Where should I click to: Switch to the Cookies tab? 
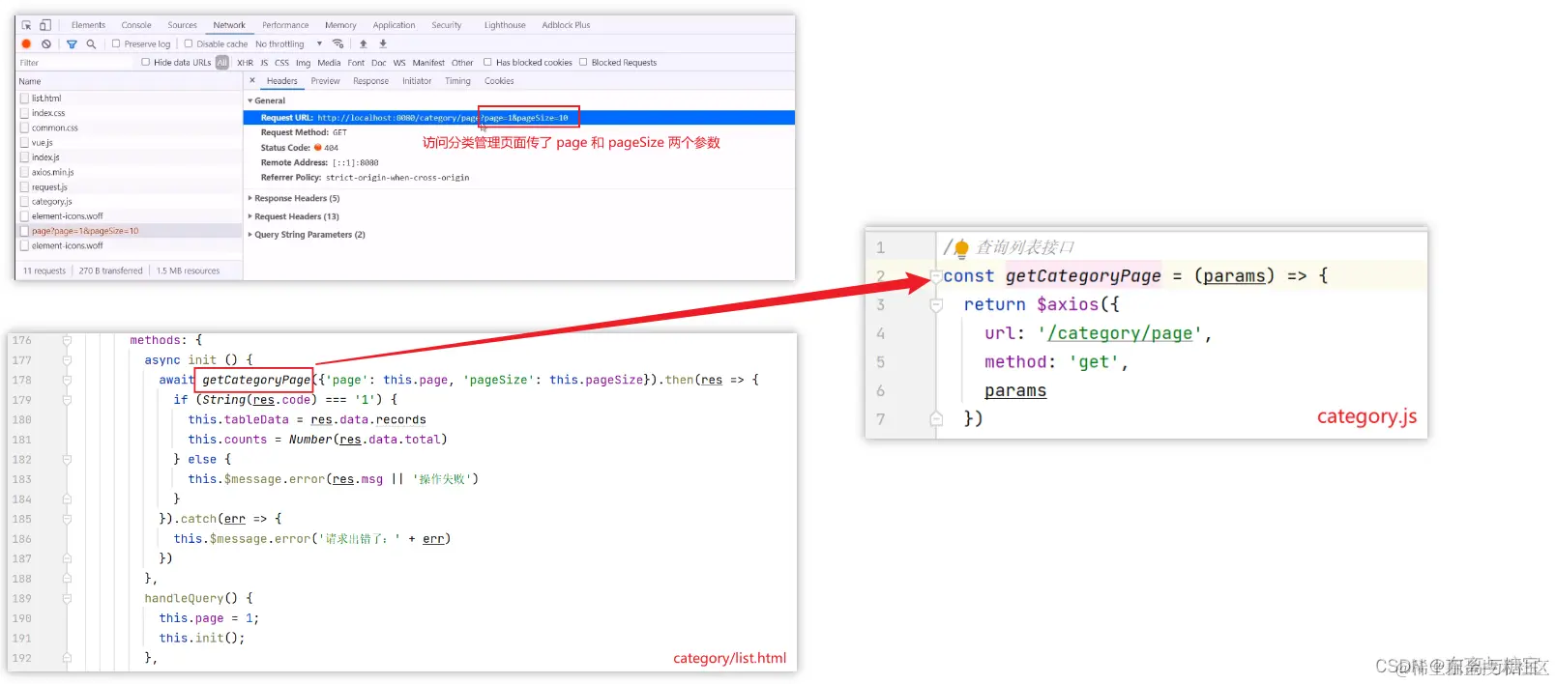[499, 81]
